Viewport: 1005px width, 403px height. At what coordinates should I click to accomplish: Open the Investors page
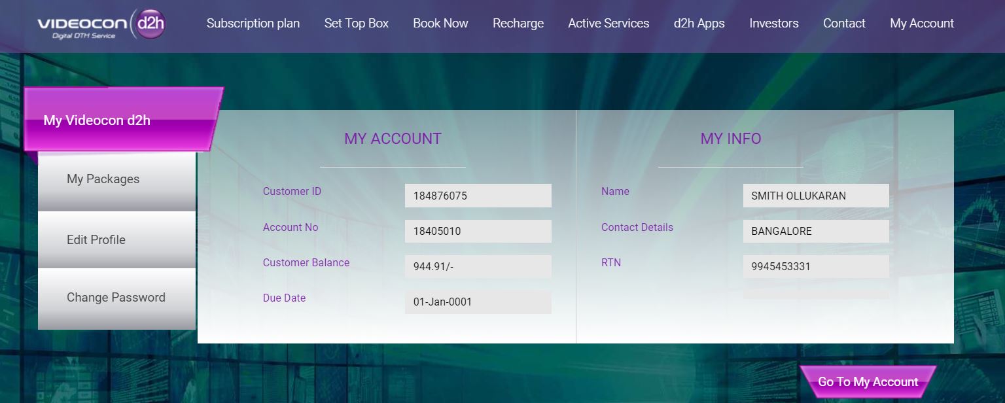773,24
